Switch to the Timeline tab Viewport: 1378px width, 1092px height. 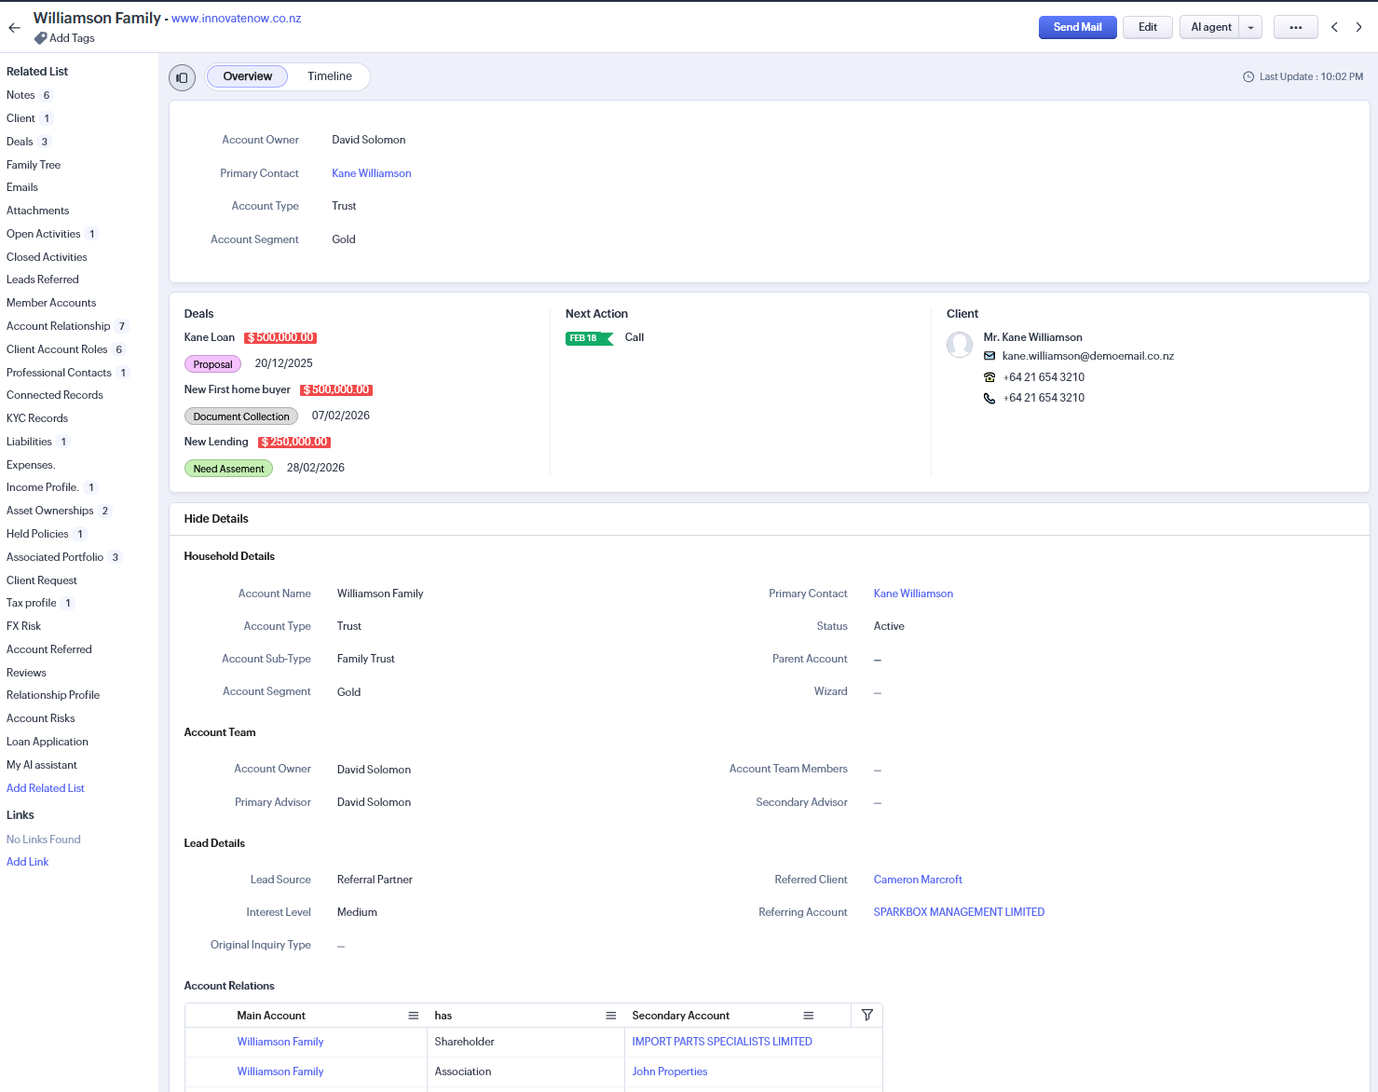tap(330, 76)
